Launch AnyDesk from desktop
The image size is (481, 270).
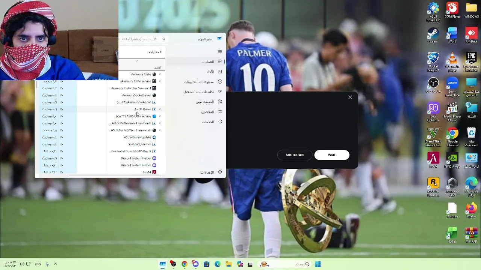[x=471, y=35]
